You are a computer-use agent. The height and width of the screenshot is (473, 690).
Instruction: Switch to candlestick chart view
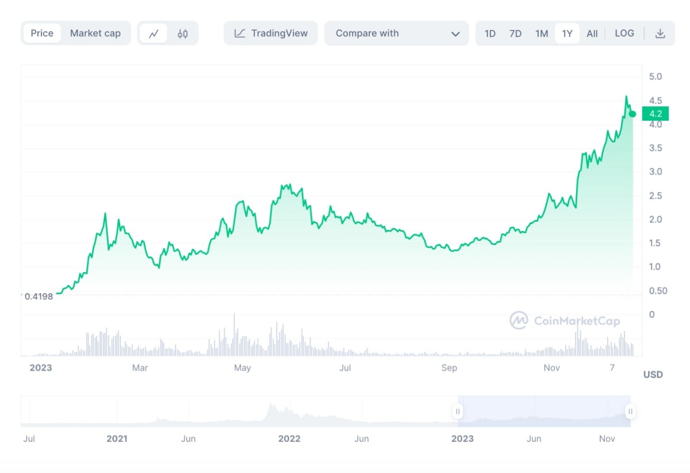click(x=183, y=33)
